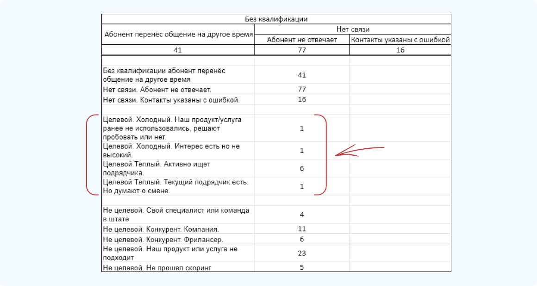The image size is (537, 286).
Task: Click "Не целевой. Свой специалист или команда" label
Action: (x=176, y=214)
